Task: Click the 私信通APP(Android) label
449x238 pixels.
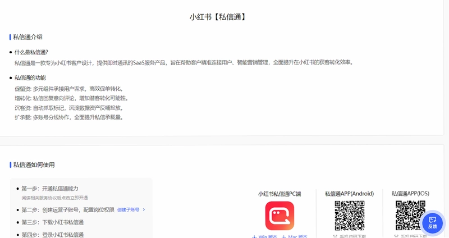Action: click(349, 194)
